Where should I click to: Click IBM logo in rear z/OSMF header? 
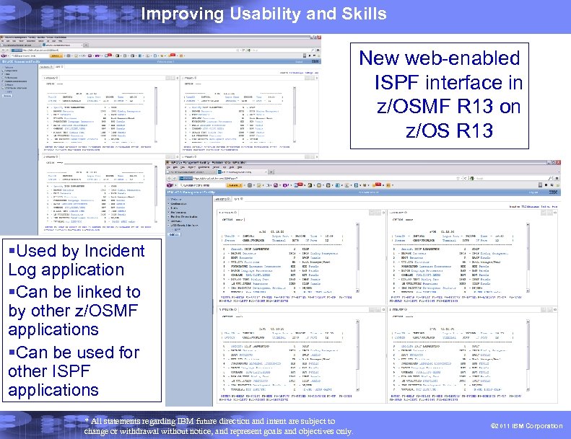(x=315, y=62)
